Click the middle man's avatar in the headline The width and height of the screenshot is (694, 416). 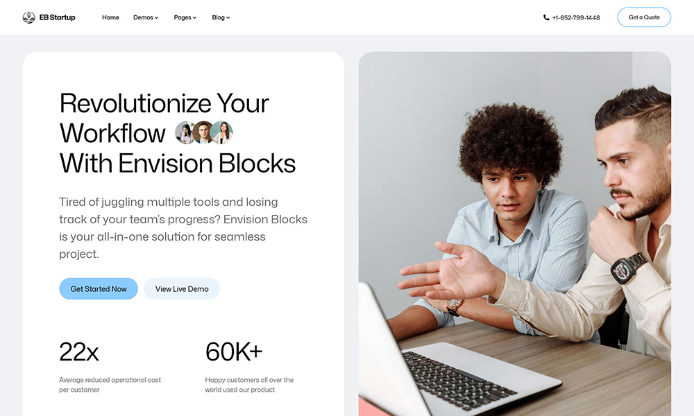[x=203, y=132]
